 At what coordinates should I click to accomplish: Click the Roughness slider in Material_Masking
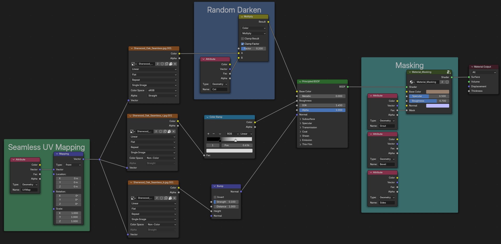click(x=429, y=101)
